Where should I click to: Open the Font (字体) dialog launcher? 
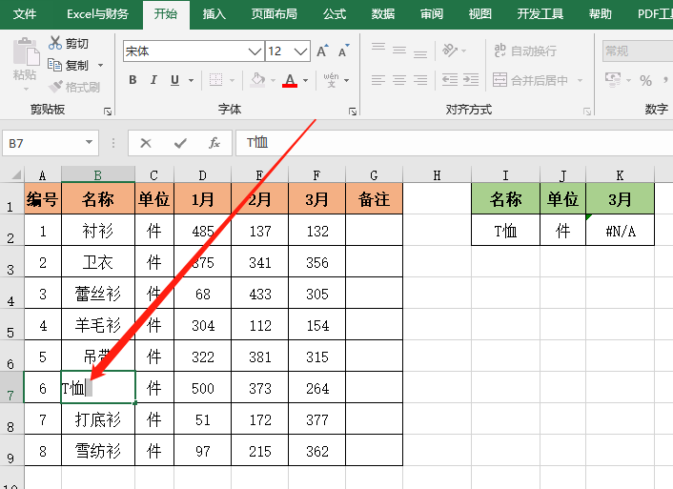[x=353, y=112]
